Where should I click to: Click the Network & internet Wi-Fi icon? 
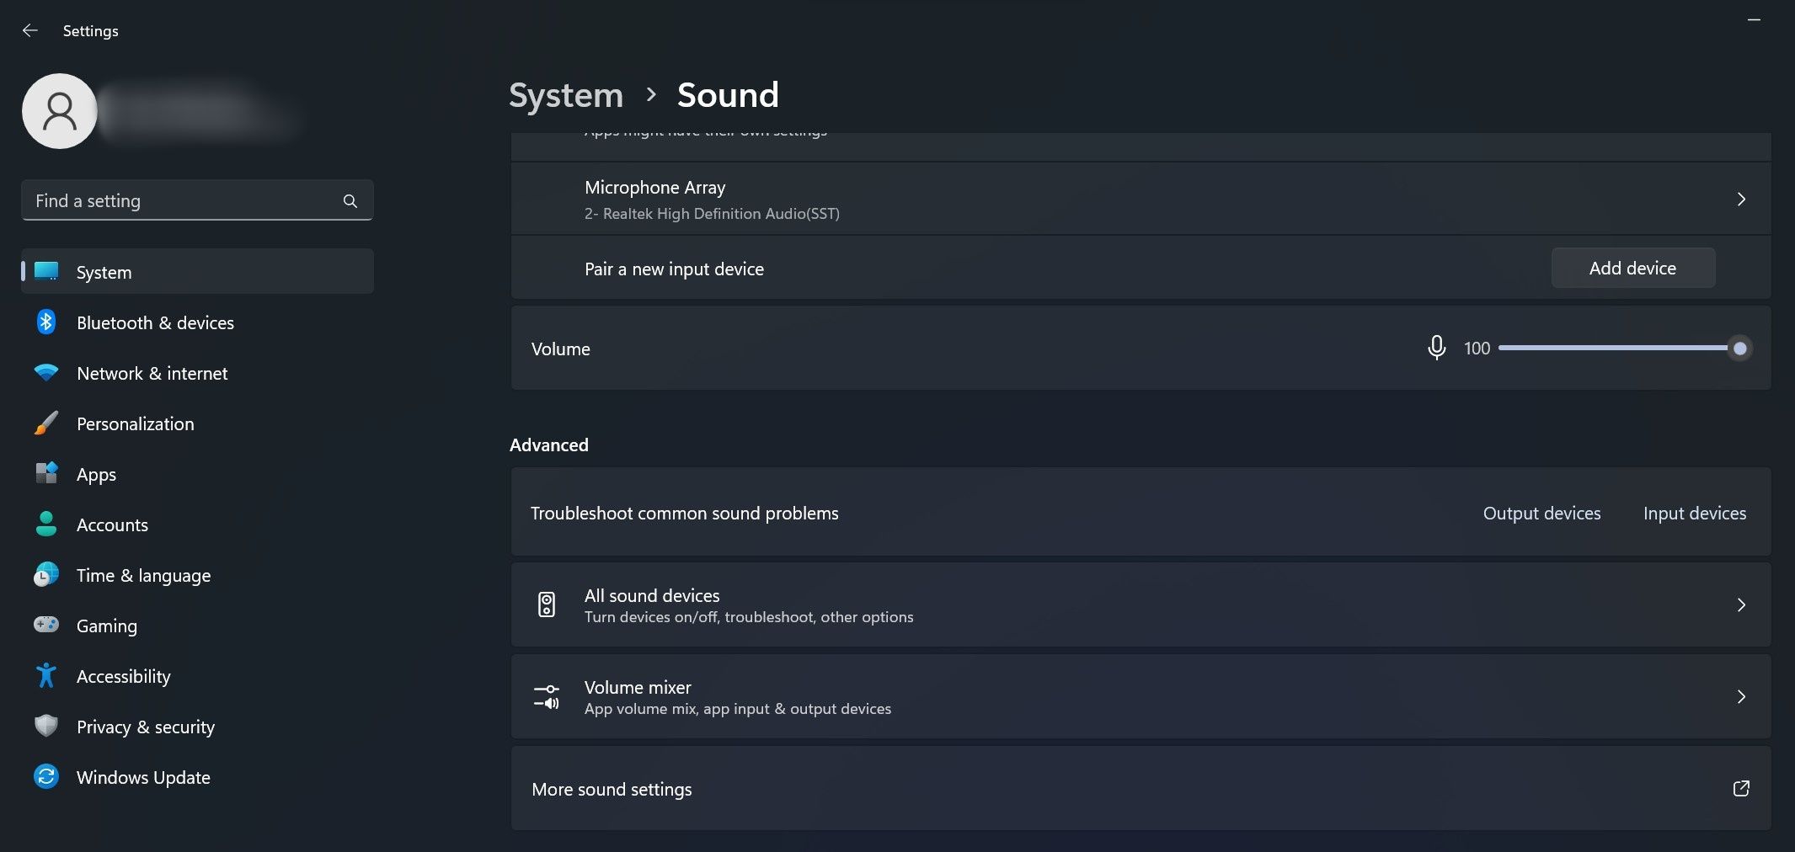46,373
